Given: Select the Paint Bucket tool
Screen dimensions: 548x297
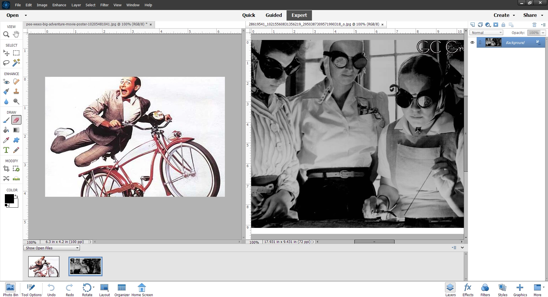Looking at the screenshot, I should tap(6, 130).
